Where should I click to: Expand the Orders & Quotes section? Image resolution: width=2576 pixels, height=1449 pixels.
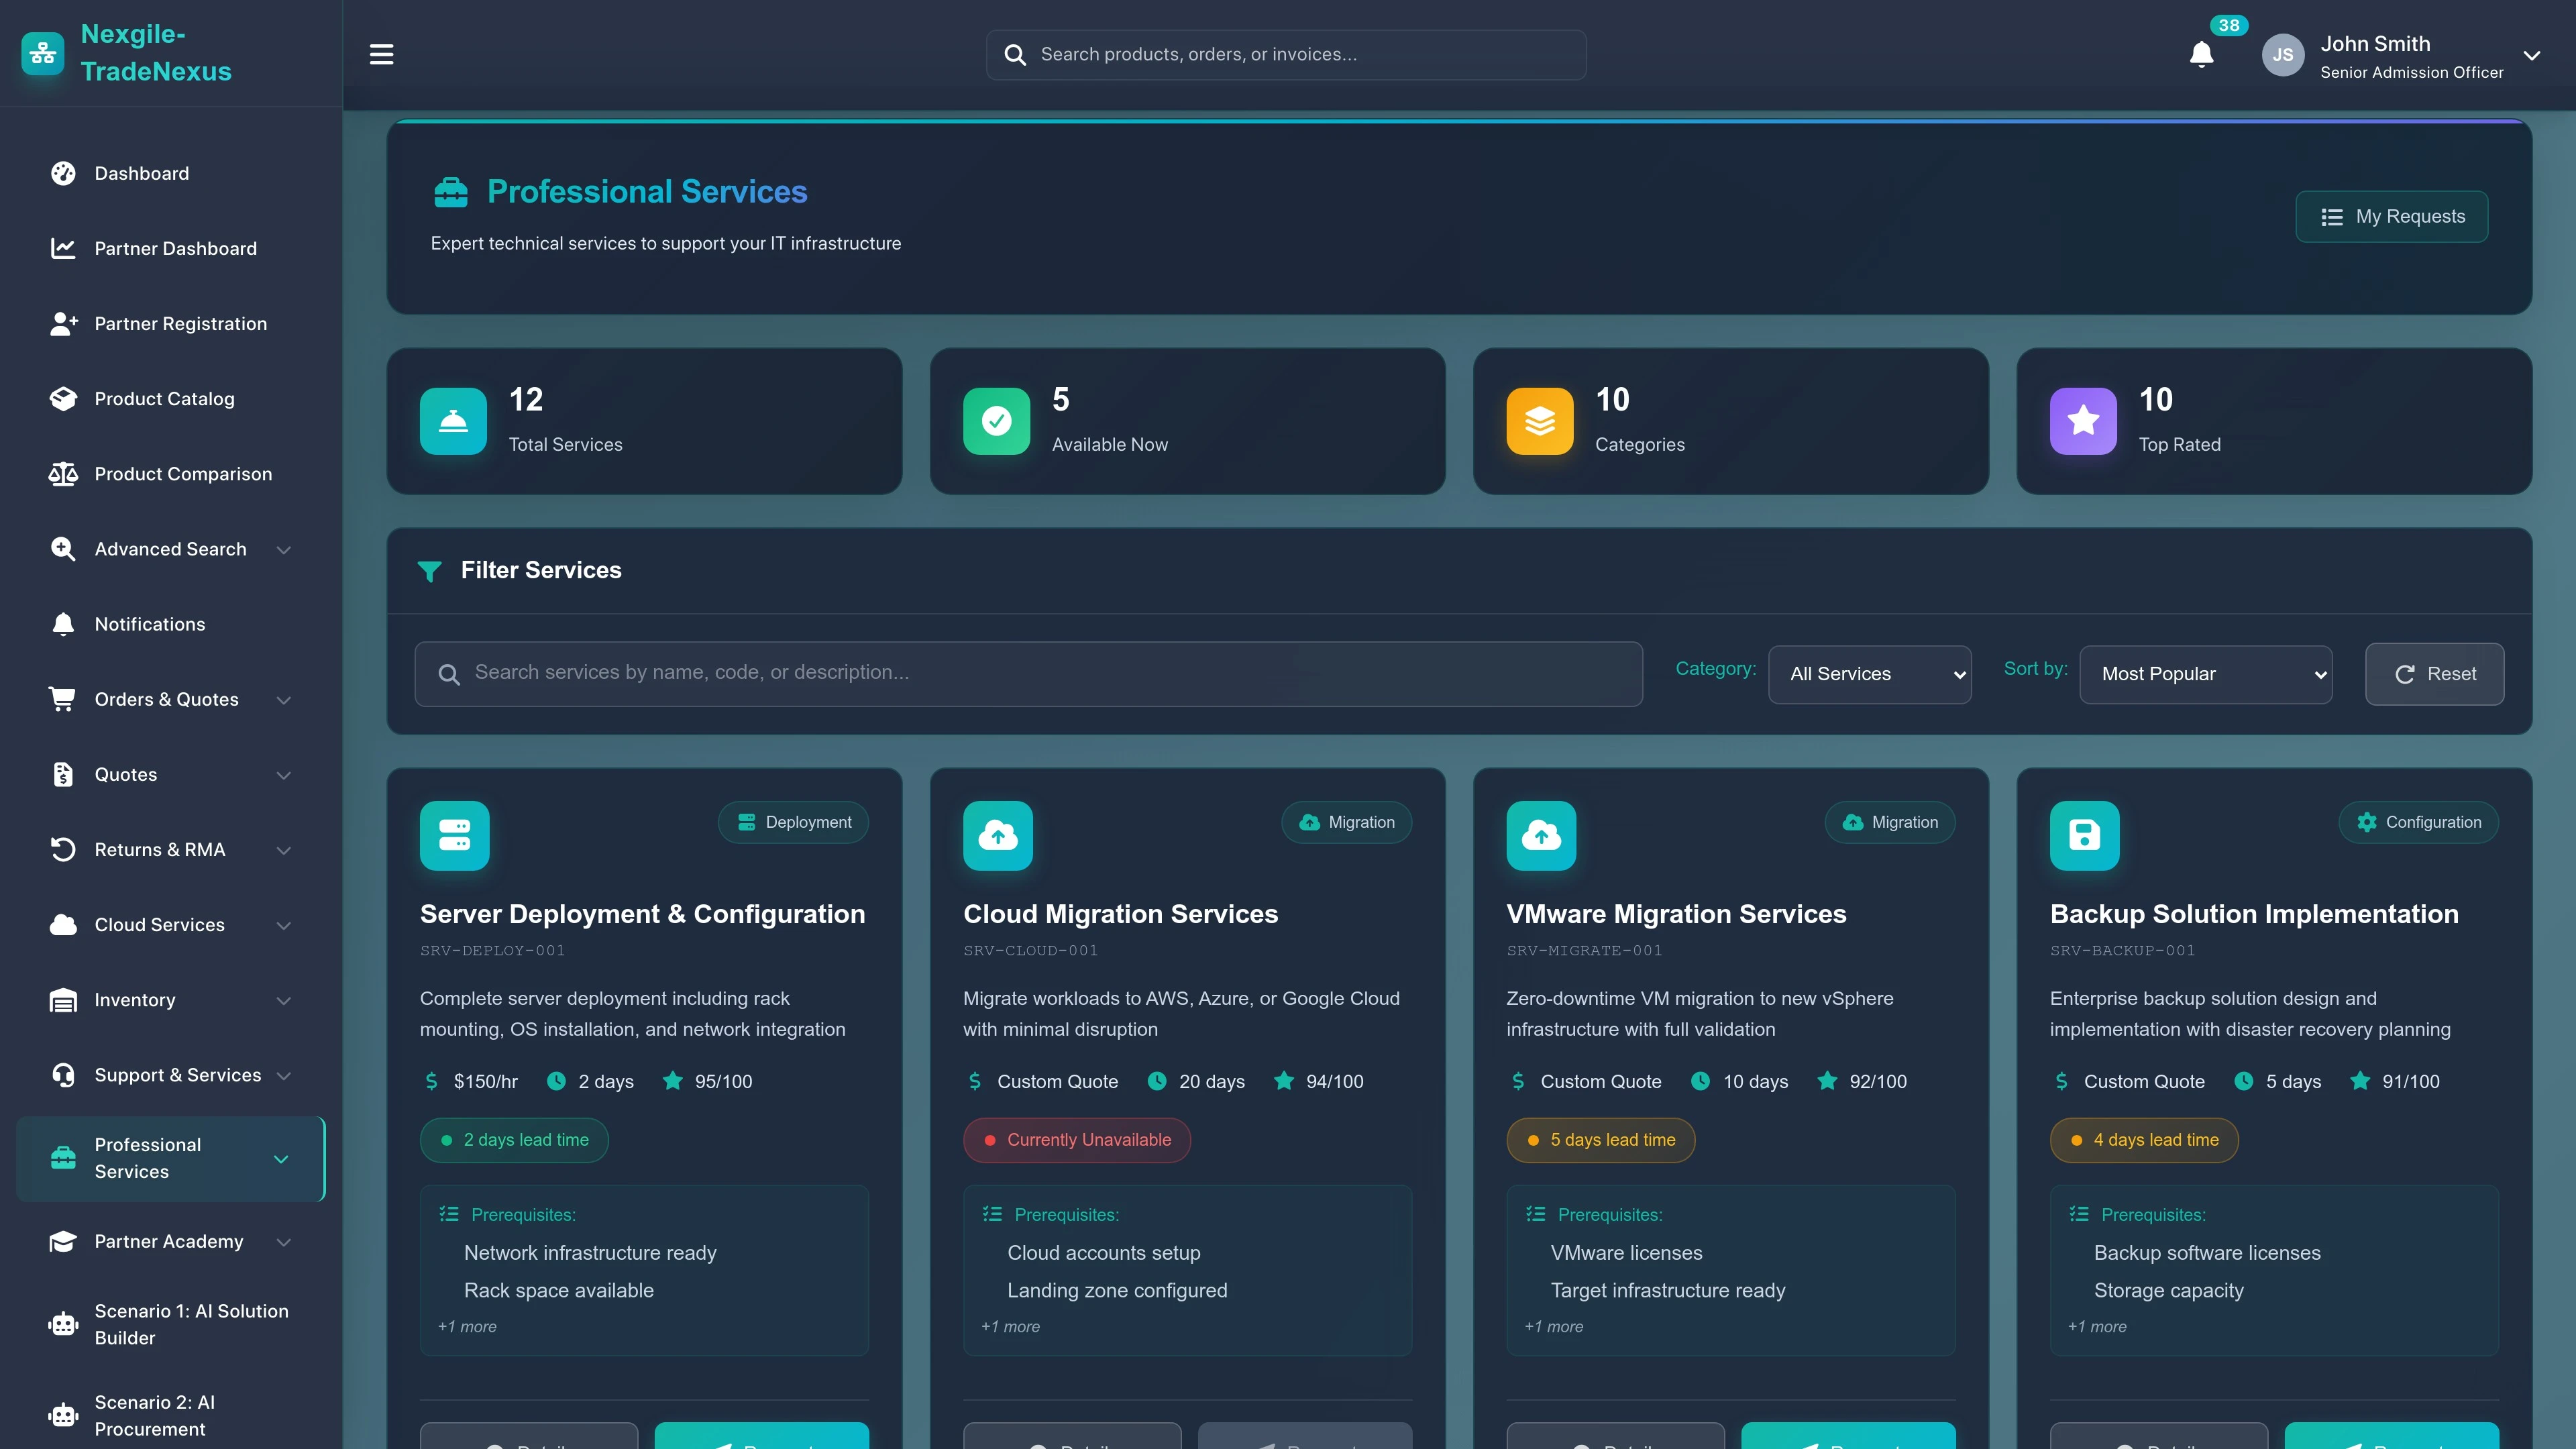283,699
